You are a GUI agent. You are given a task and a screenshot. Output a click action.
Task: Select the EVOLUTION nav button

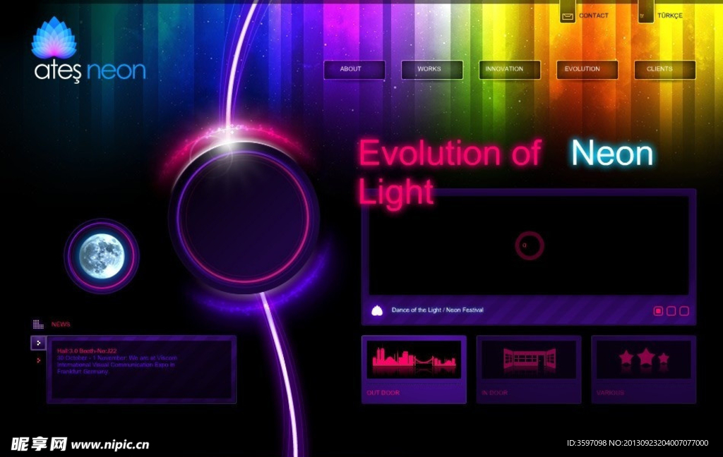[587, 70]
